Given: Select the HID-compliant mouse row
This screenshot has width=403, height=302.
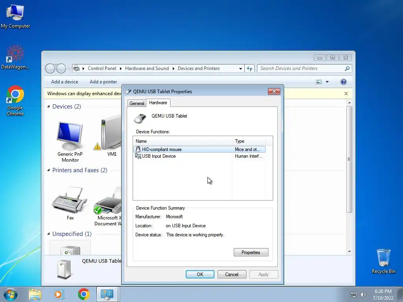Looking at the screenshot, I should point(200,149).
